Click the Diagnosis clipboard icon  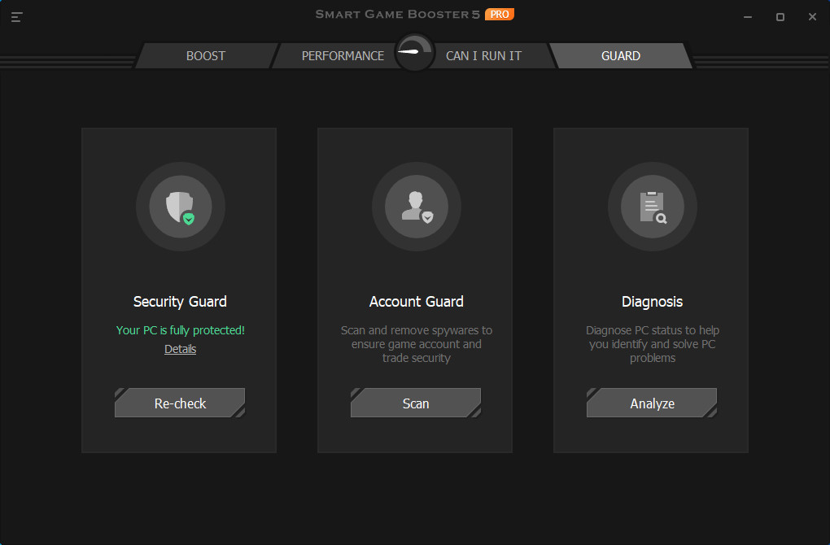(x=652, y=207)
